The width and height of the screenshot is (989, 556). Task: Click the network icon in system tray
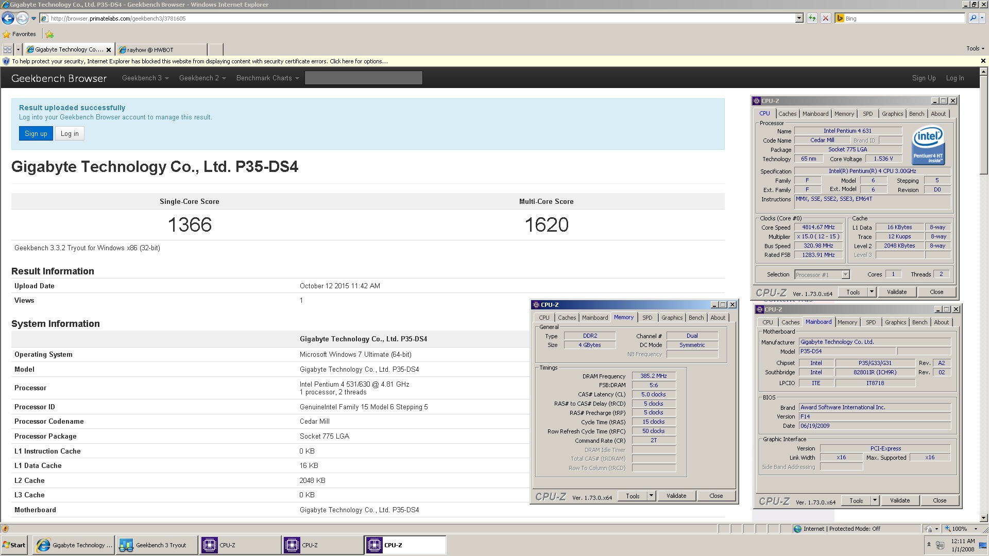940,545
